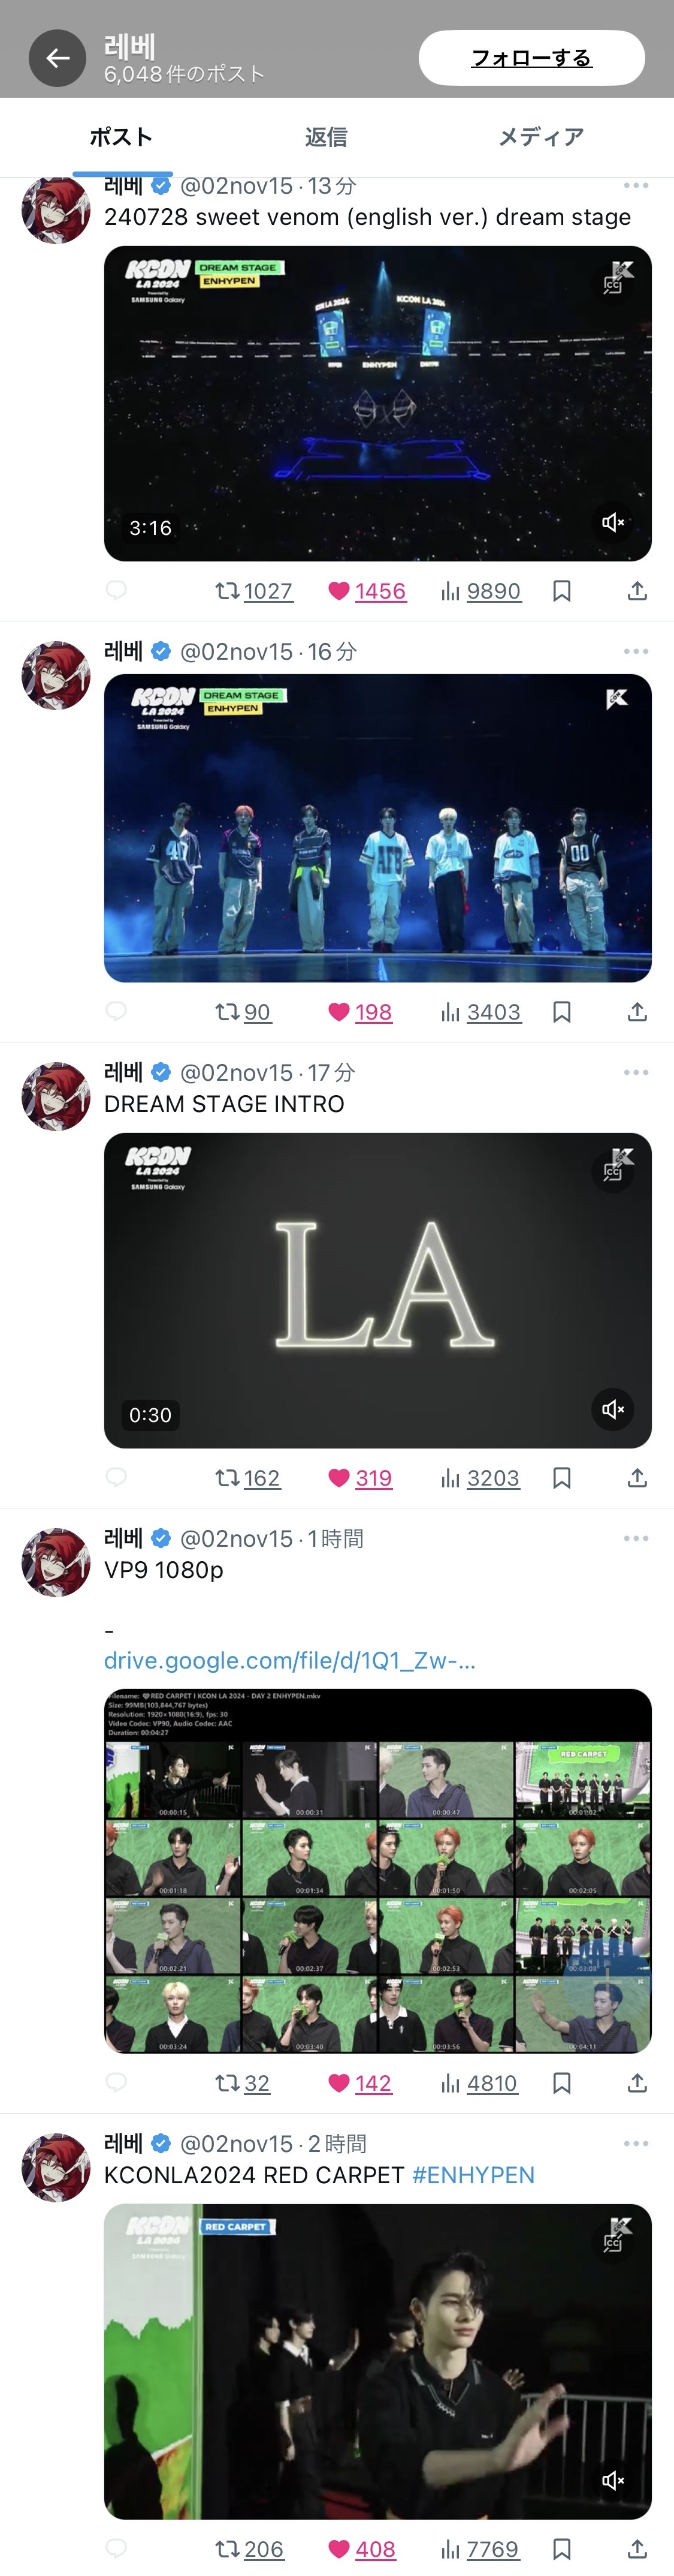Unmute the DREAM STAGE INTRO video

point(612,1409)
